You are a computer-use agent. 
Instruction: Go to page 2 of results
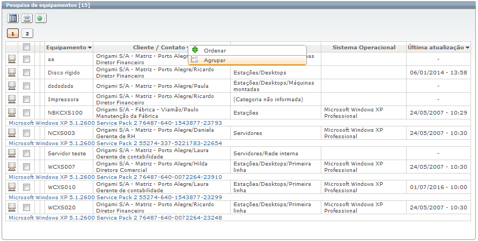pos(27,33)
